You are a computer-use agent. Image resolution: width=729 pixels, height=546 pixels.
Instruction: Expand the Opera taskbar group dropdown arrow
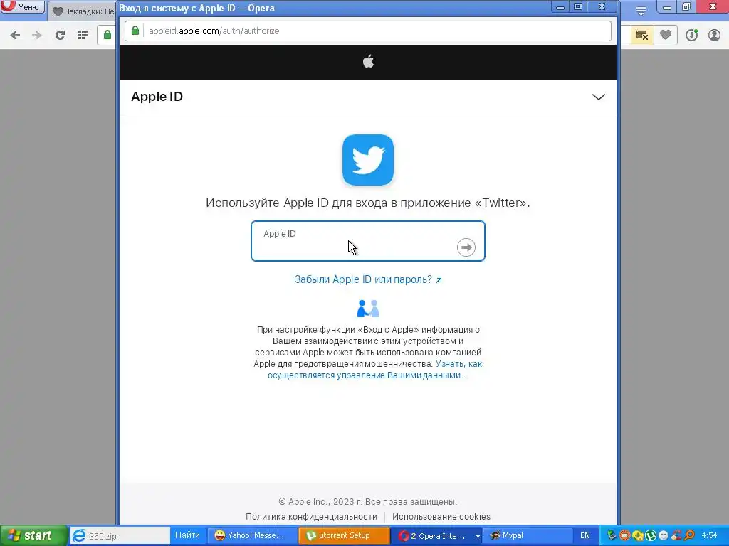[x=478, y=536]
